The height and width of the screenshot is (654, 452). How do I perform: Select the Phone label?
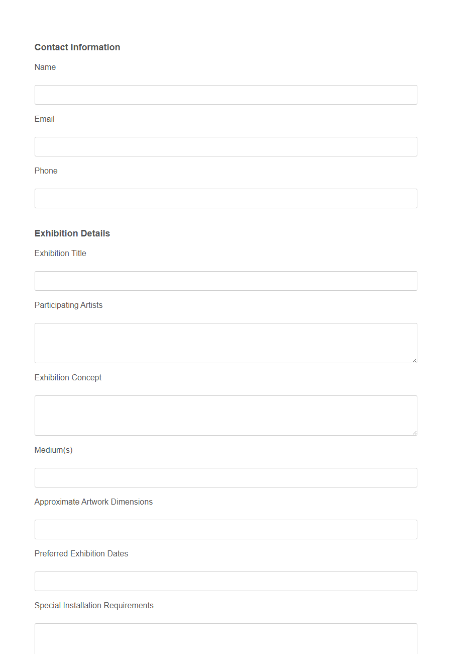pyautogui.click(x=46, y=171)
